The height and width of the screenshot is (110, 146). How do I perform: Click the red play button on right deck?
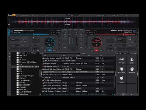96,50
